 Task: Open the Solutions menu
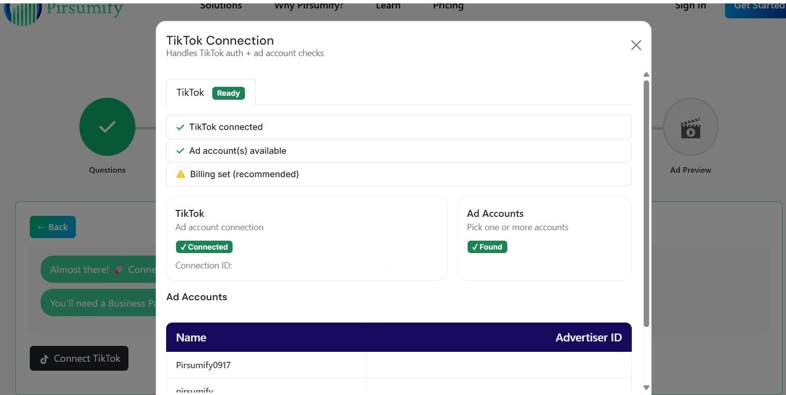(221, 6)
